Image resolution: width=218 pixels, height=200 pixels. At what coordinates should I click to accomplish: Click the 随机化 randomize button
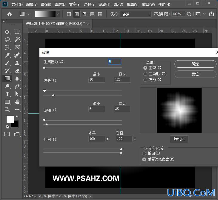179,139
